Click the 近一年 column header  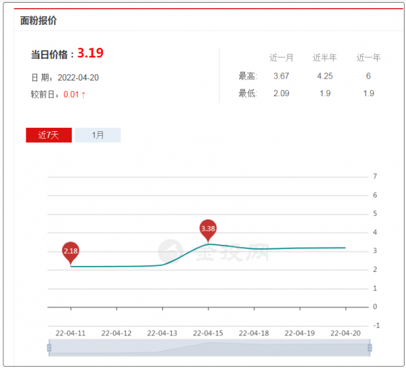pos(369,57)
